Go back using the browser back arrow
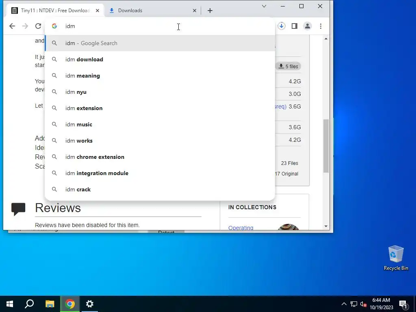Viewport: 416px width, 312px height. pyautogui.click(x=12, y=26)
